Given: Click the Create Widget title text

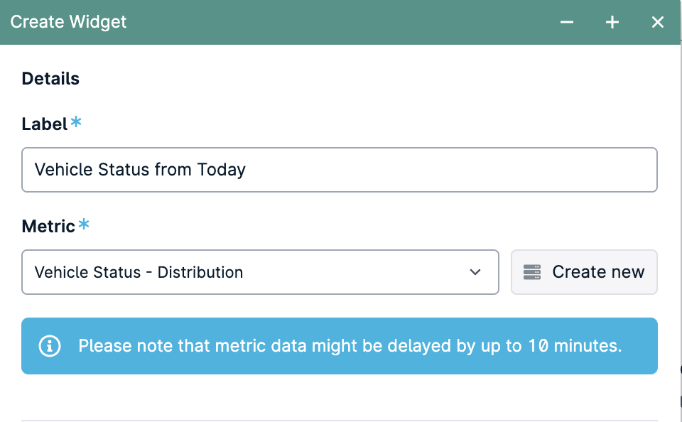Looking at the screenshot, I should pos(68,22).
